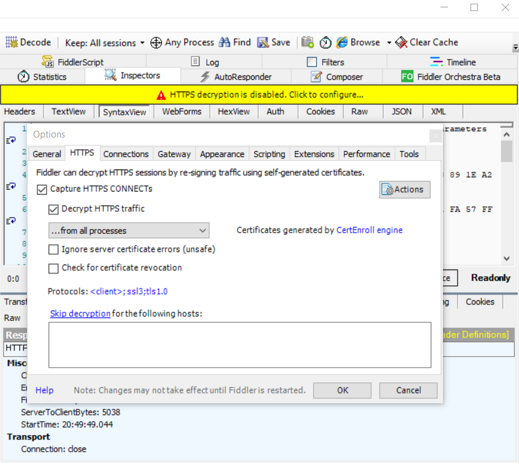The height and width of the screenshot is (464, 519).
Task: Open the from all processes dropdown
Action: (x=129, y=231)
